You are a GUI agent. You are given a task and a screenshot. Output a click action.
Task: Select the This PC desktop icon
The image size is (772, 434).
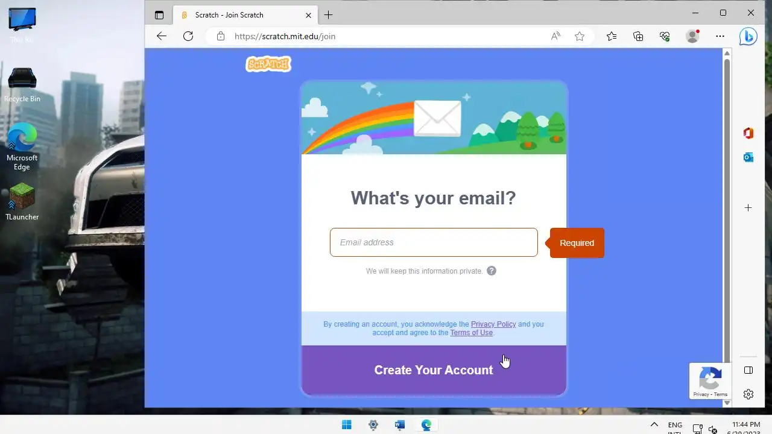pos(22,25)
